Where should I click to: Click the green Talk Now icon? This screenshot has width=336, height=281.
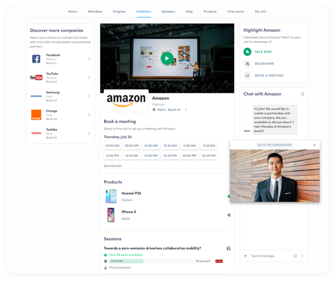pos(247,52)
